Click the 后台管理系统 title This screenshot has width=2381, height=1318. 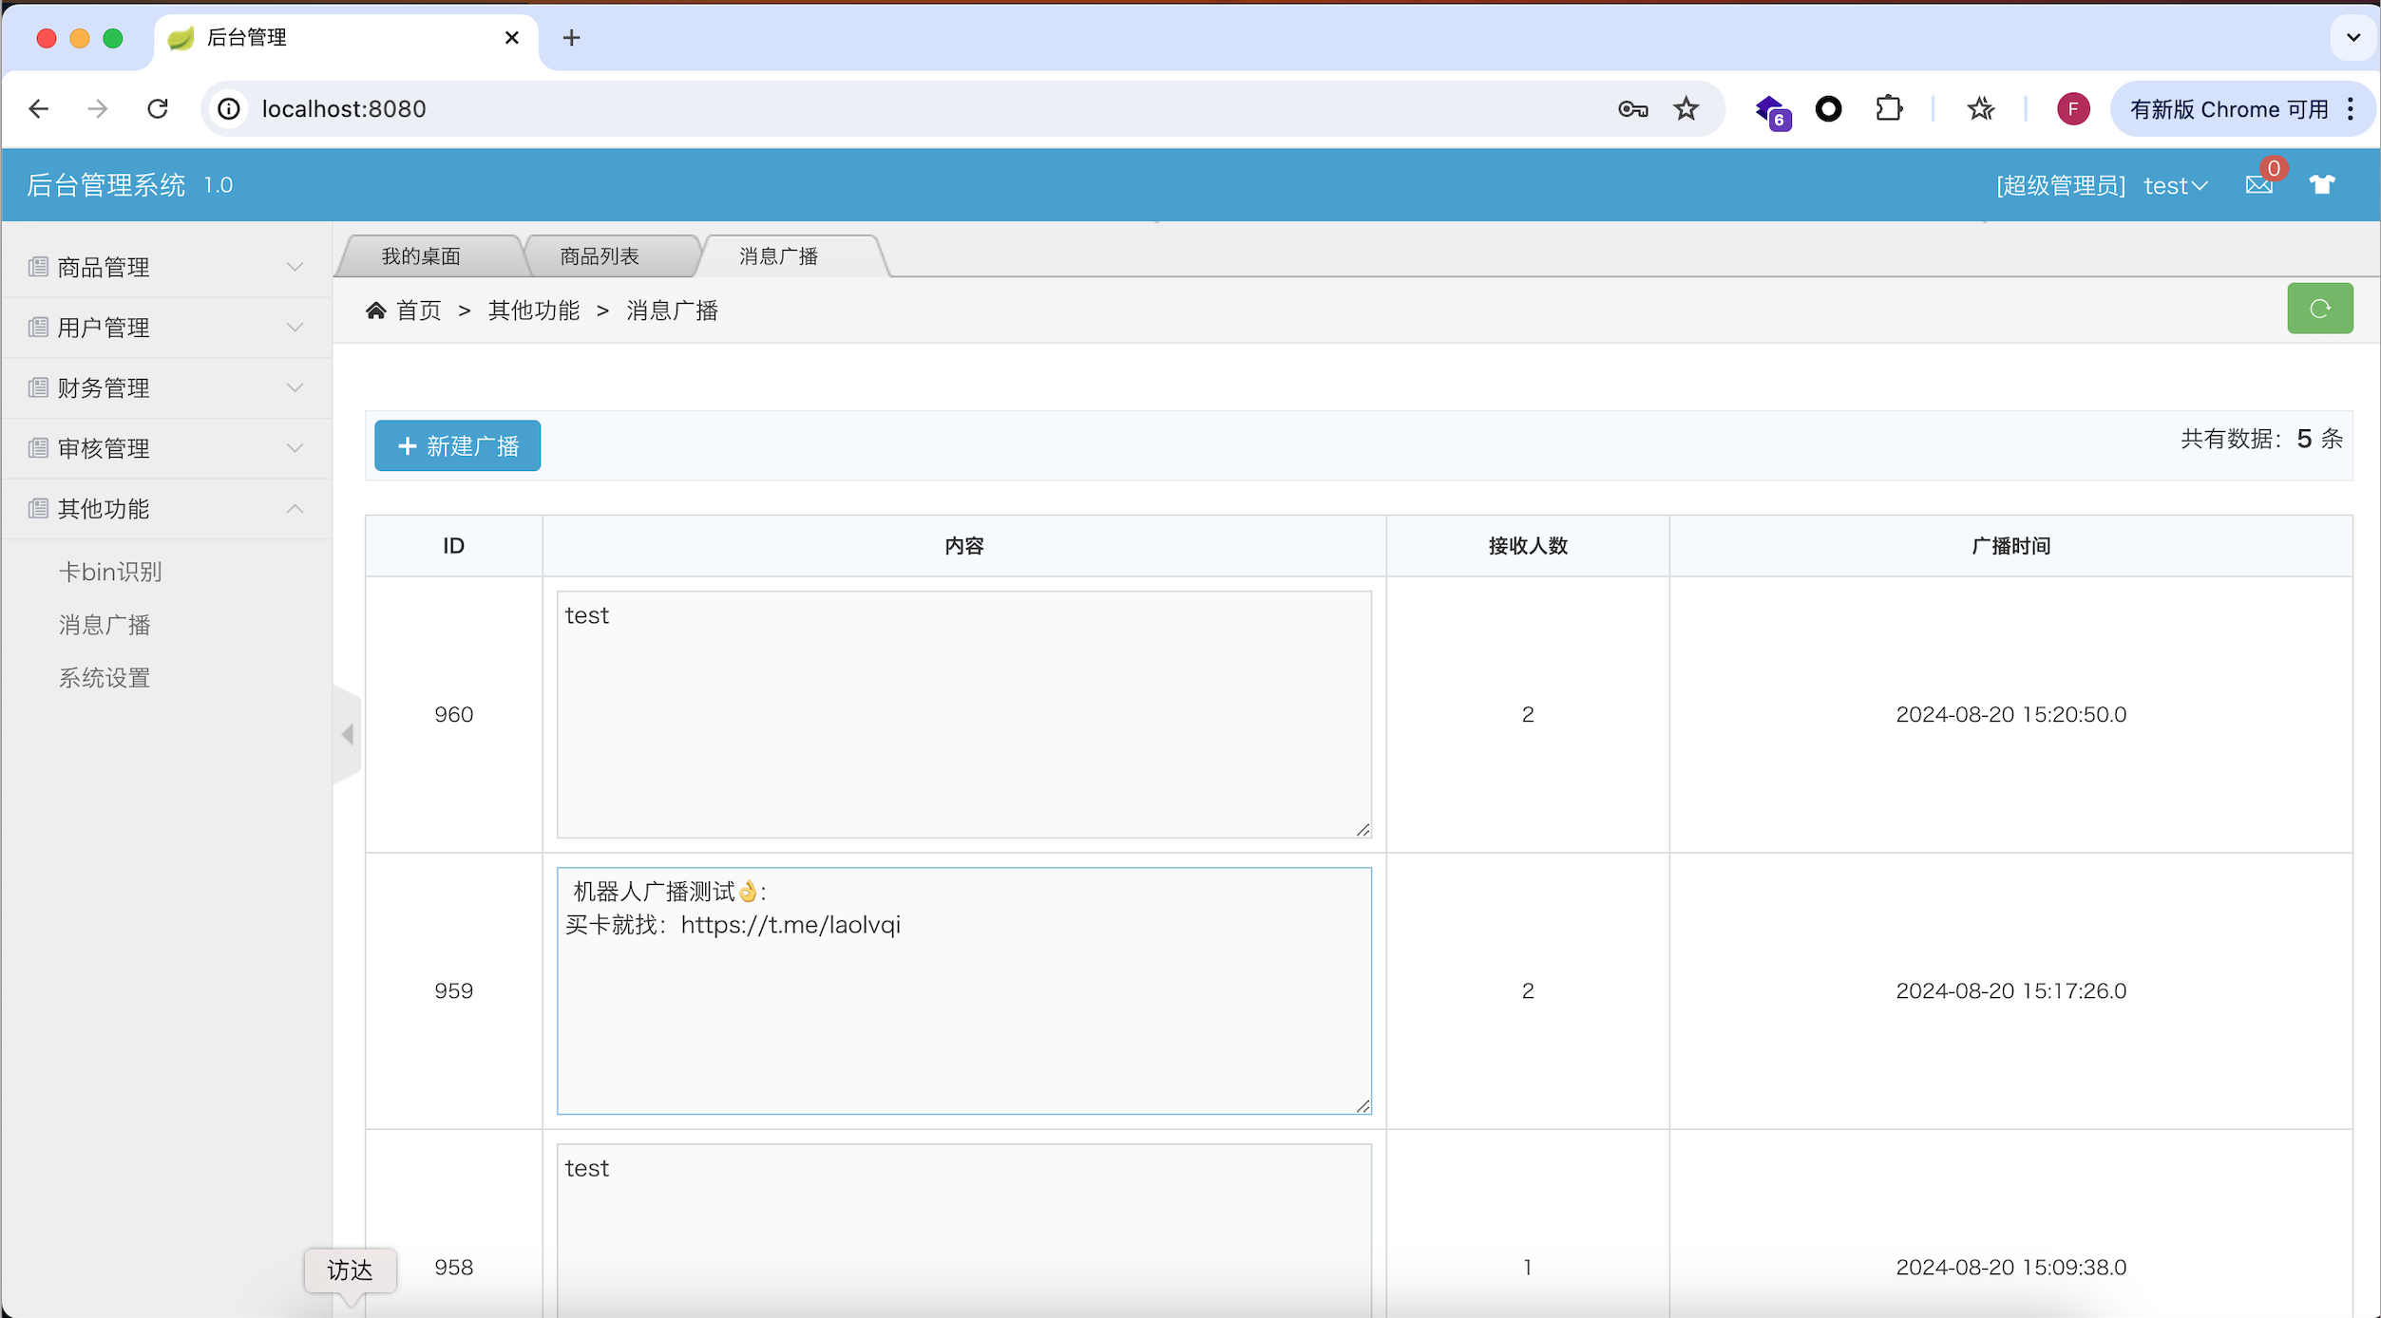point(106,185)
